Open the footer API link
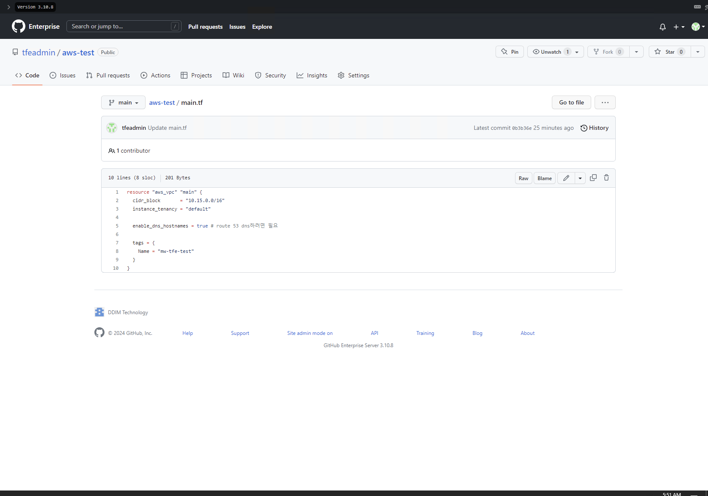Screen dimensions: 708x496 [375, 333]
